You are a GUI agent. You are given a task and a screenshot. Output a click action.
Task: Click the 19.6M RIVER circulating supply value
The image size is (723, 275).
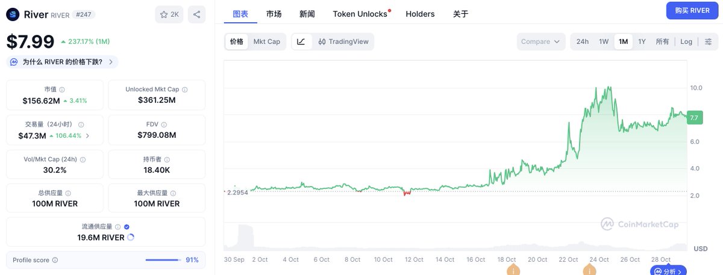coord(100,238)
